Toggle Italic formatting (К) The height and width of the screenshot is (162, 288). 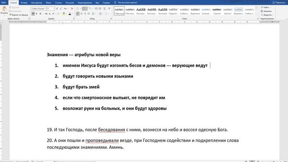coord(36,14)
